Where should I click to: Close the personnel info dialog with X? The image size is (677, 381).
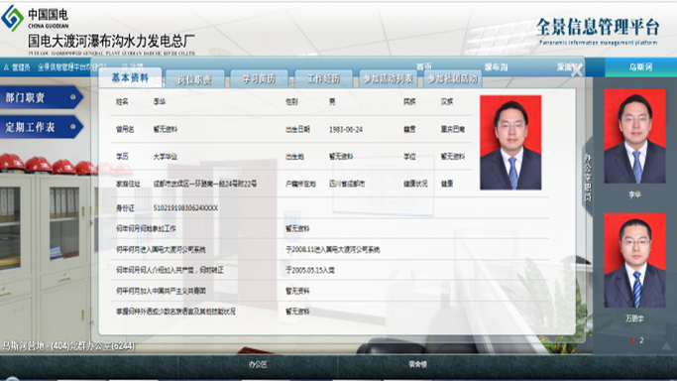[x=577, y=71]
